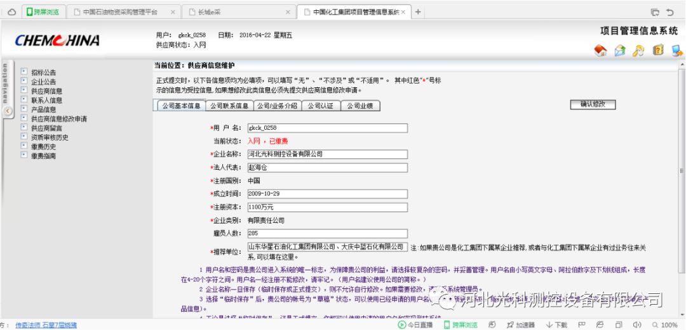Open the help book icon
This screenshot has width=686, height=330.
[658, 50]
